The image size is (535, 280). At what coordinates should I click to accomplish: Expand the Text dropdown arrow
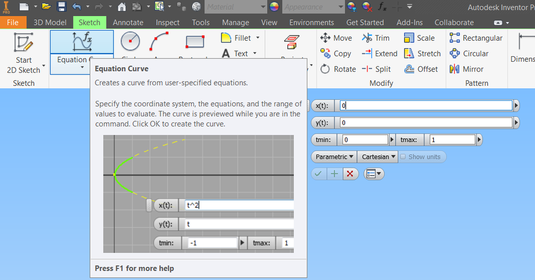point(255,53)
